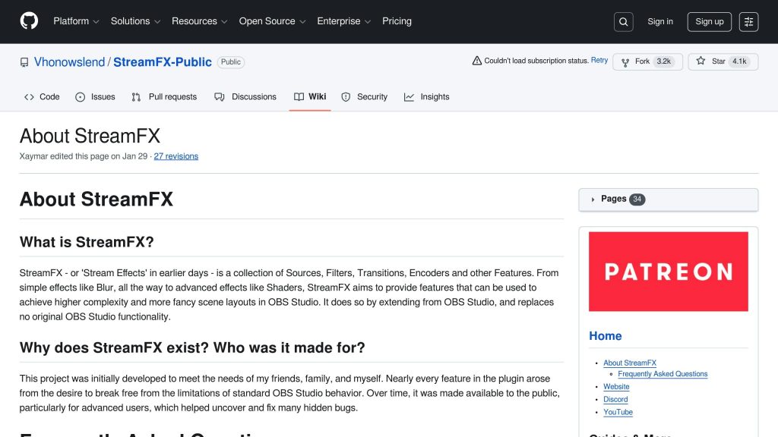The width and height of the screenshot is (778, 437).
Task: Click the Patreon banner
Action: [668, 271]
